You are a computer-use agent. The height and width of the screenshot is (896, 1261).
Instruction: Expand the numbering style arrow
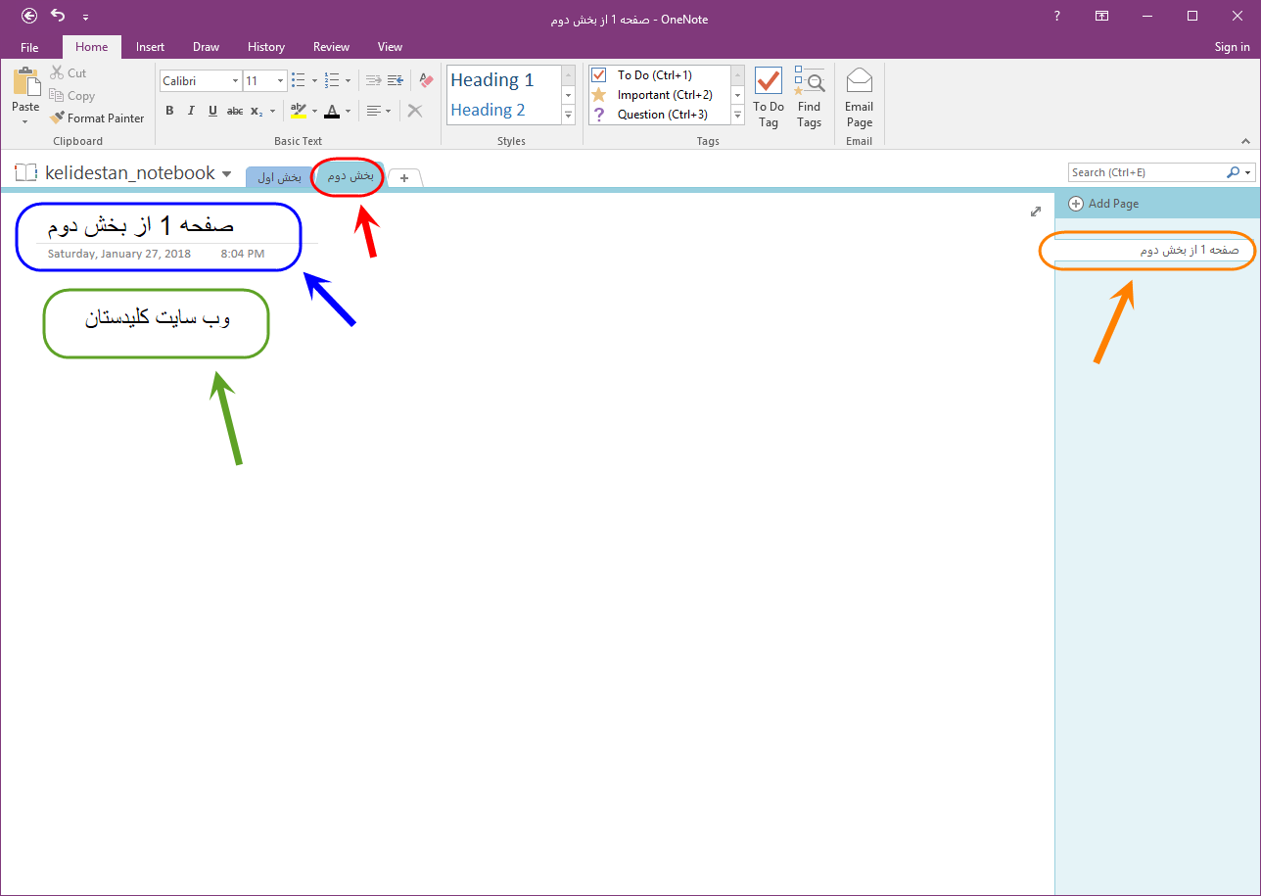348,81
